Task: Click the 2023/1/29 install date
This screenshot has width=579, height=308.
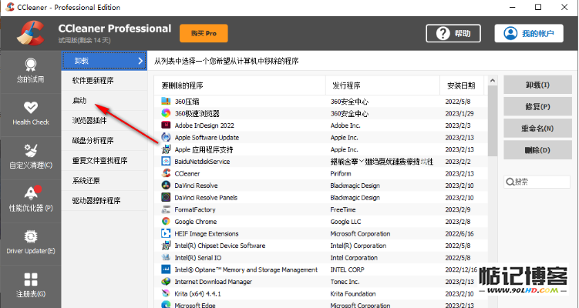Action: click(459, 114)
